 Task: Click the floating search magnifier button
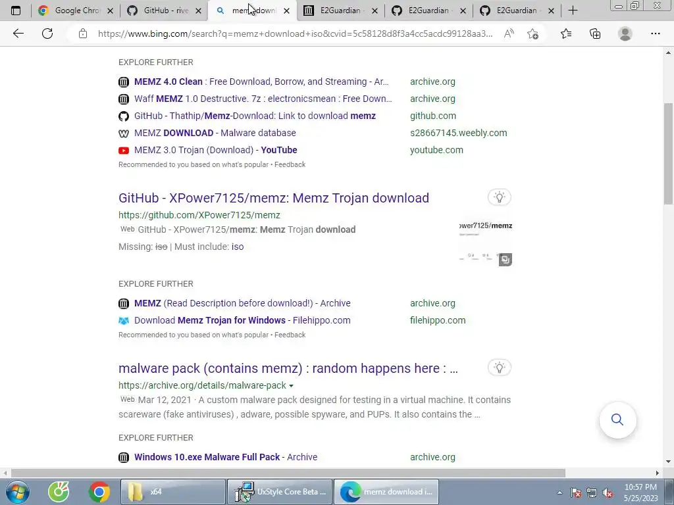(x=617, y=420)
